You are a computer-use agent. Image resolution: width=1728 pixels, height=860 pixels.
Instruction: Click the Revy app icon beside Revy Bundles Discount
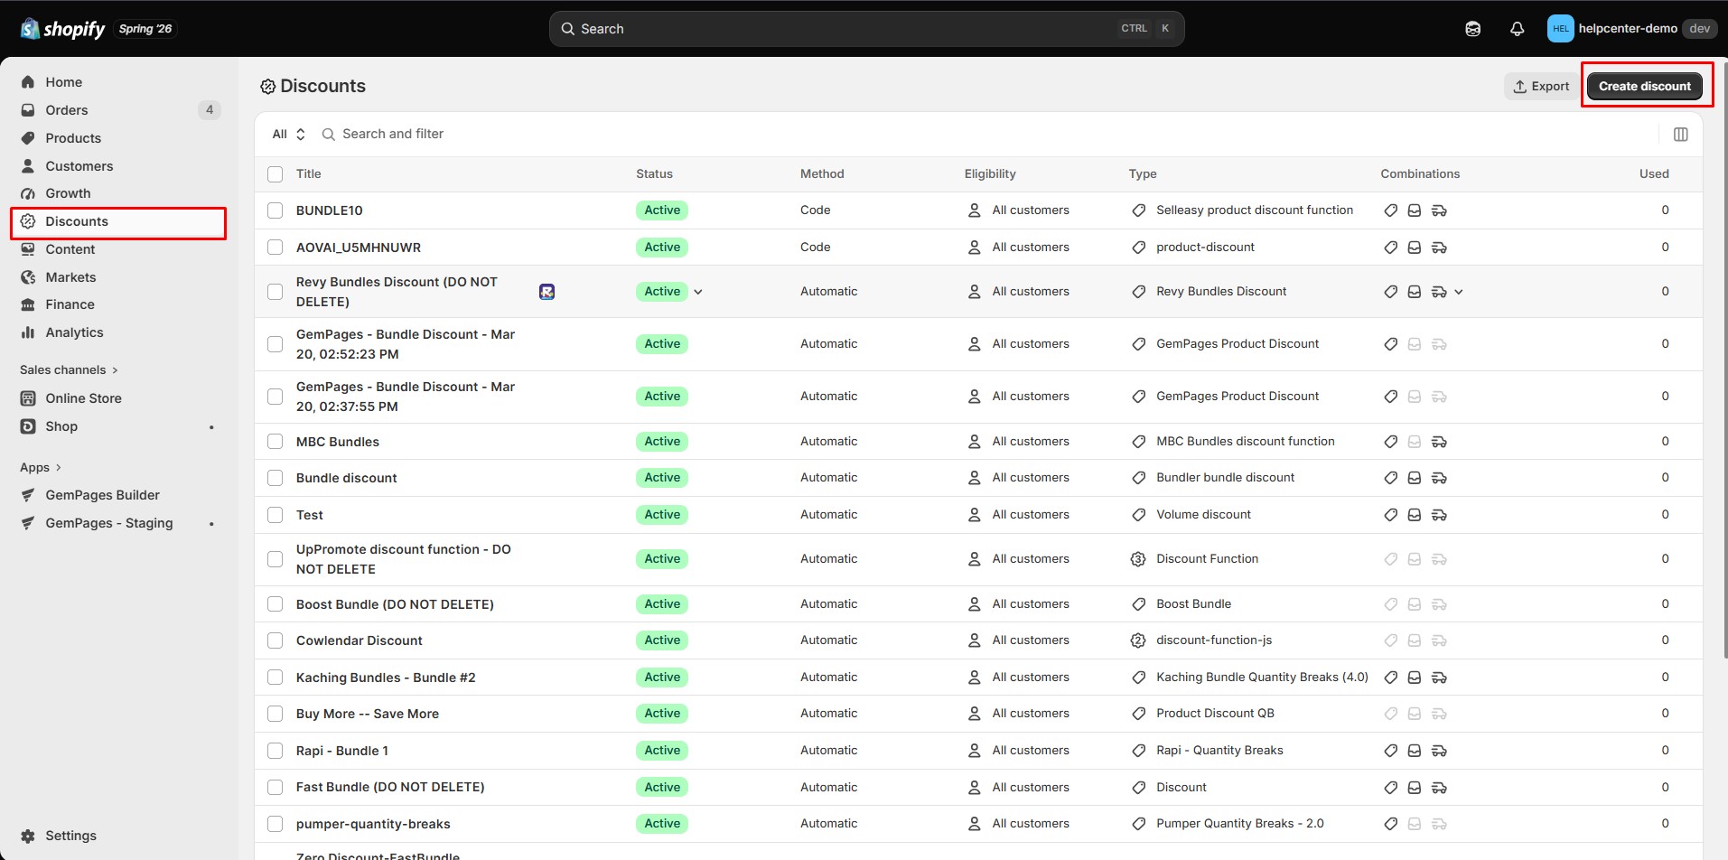coord(546,292)
